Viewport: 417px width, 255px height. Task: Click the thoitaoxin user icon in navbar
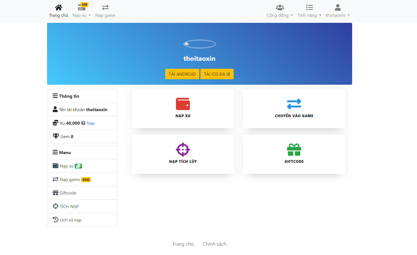click(338, 7)
